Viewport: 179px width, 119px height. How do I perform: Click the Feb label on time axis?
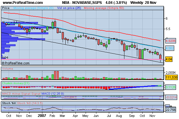[52, 116]
